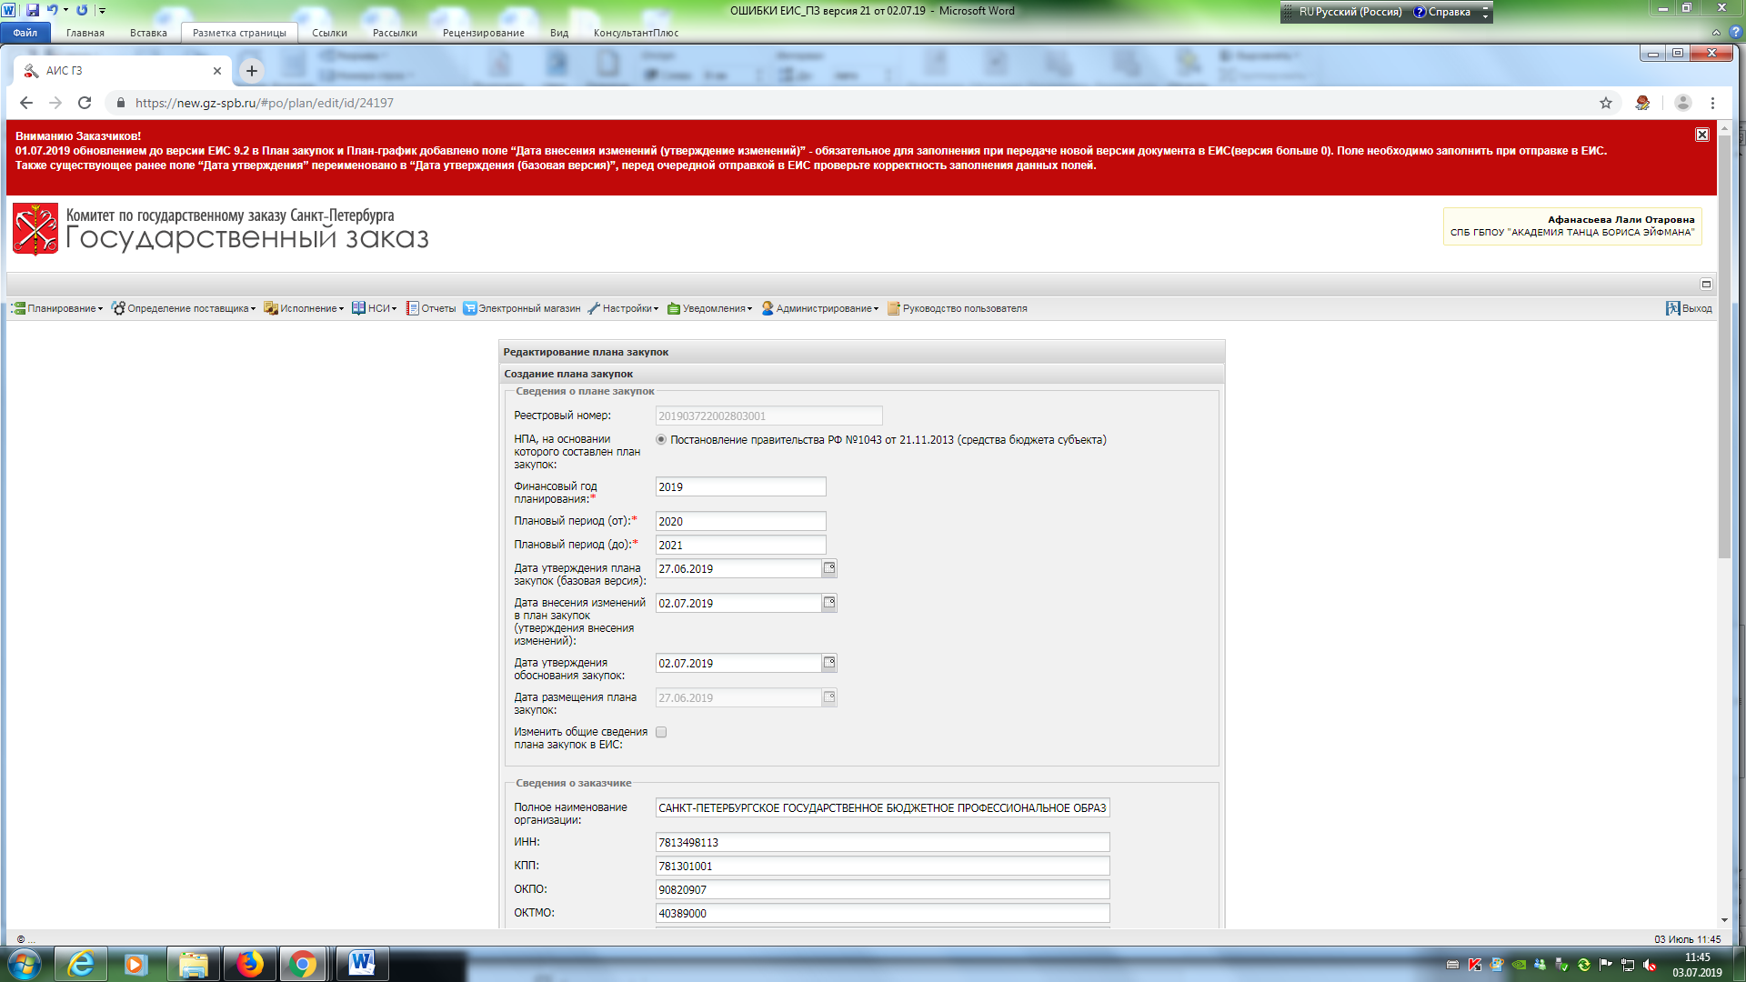This screenshot has height=982, width=1746.
Task: Click the Выход logout link
Action: pyautogui.click(x=1690, y=308)
